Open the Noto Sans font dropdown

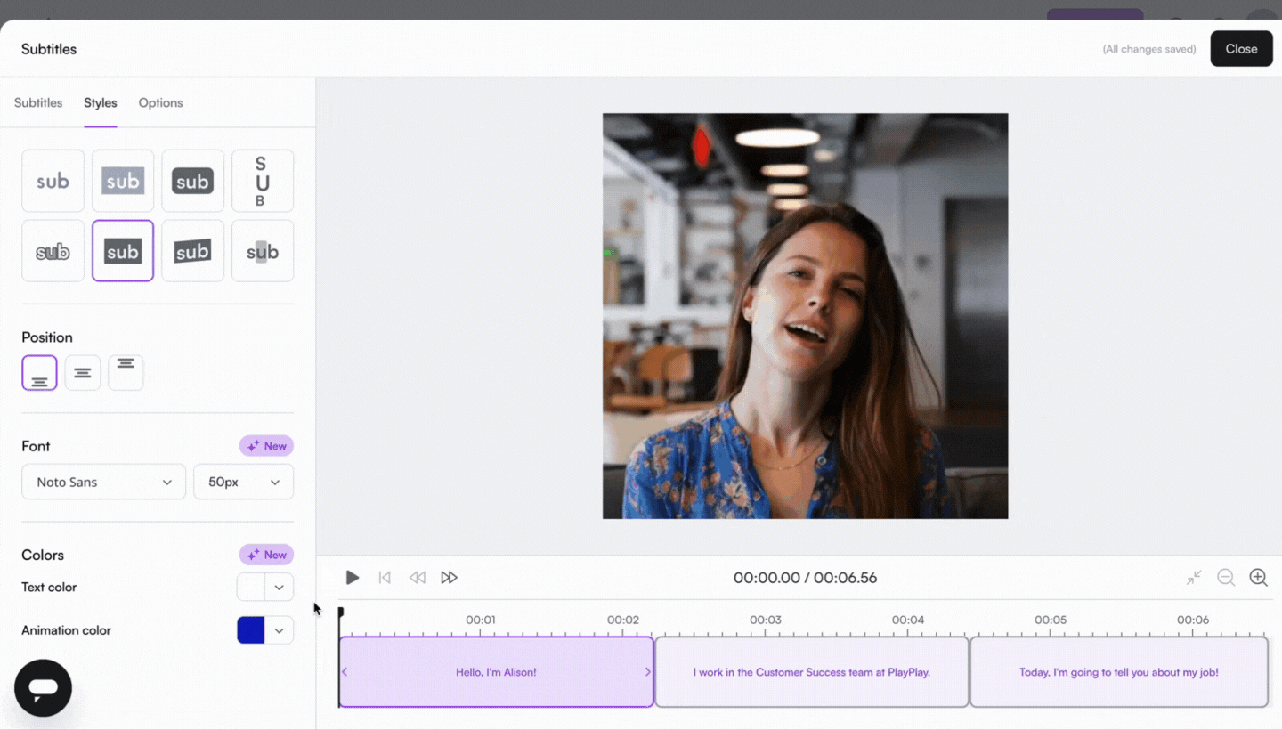103,482
